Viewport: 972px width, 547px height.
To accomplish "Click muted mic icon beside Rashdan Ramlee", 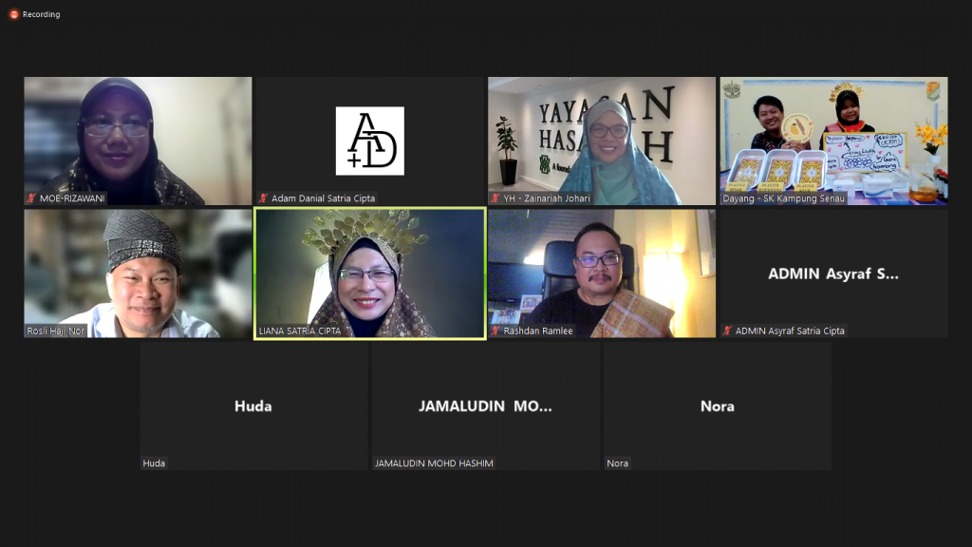I will pyautogui.click(x=495, y=330).
